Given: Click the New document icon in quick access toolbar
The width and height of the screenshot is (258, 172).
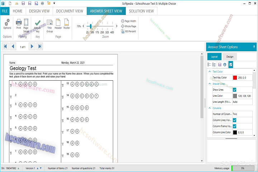Looking at the screenshot, I should (x=10, y=3).
